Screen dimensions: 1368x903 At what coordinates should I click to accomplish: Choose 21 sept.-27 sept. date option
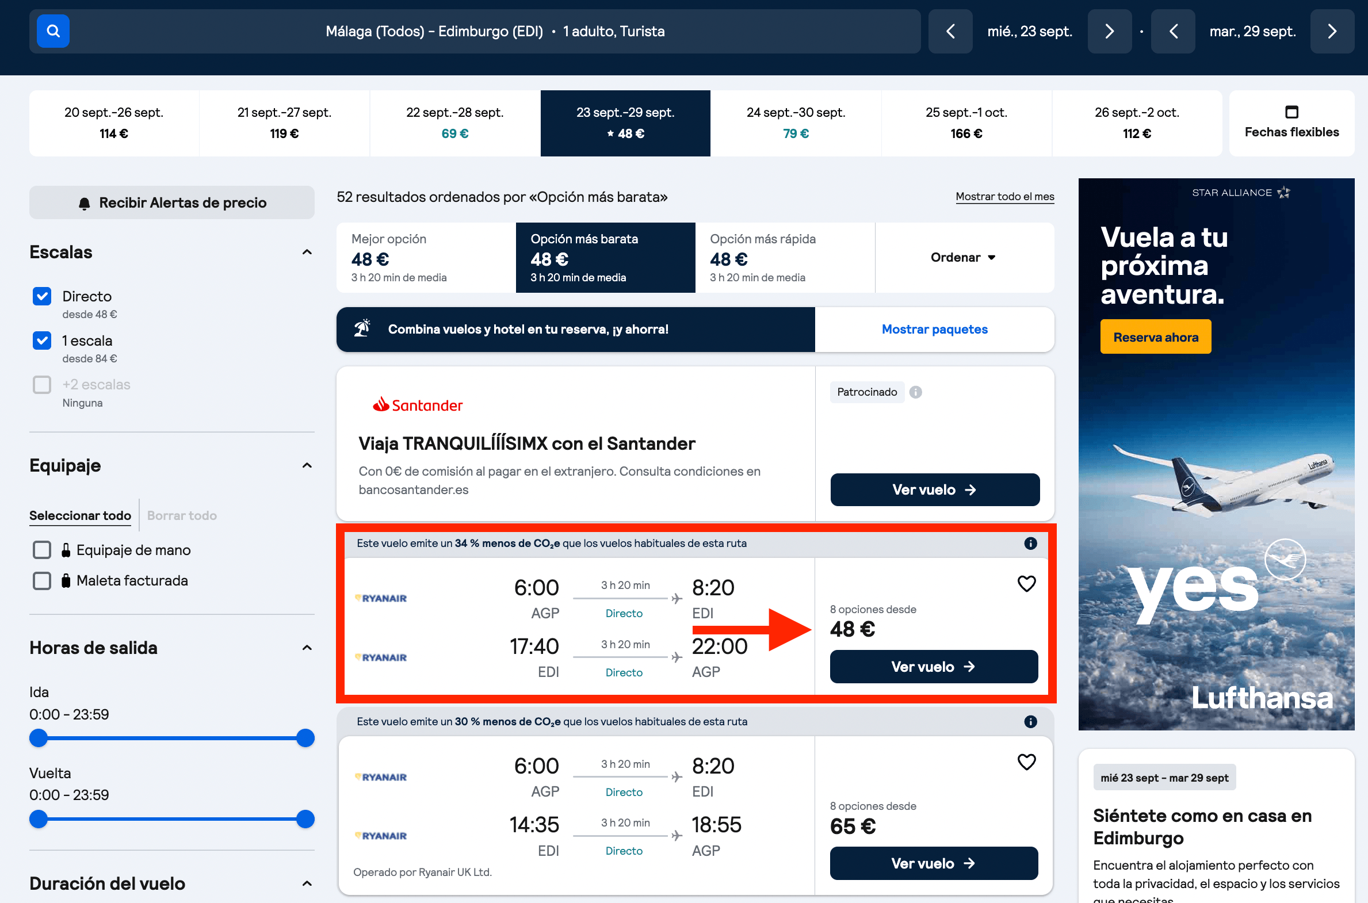pos(285,123)
